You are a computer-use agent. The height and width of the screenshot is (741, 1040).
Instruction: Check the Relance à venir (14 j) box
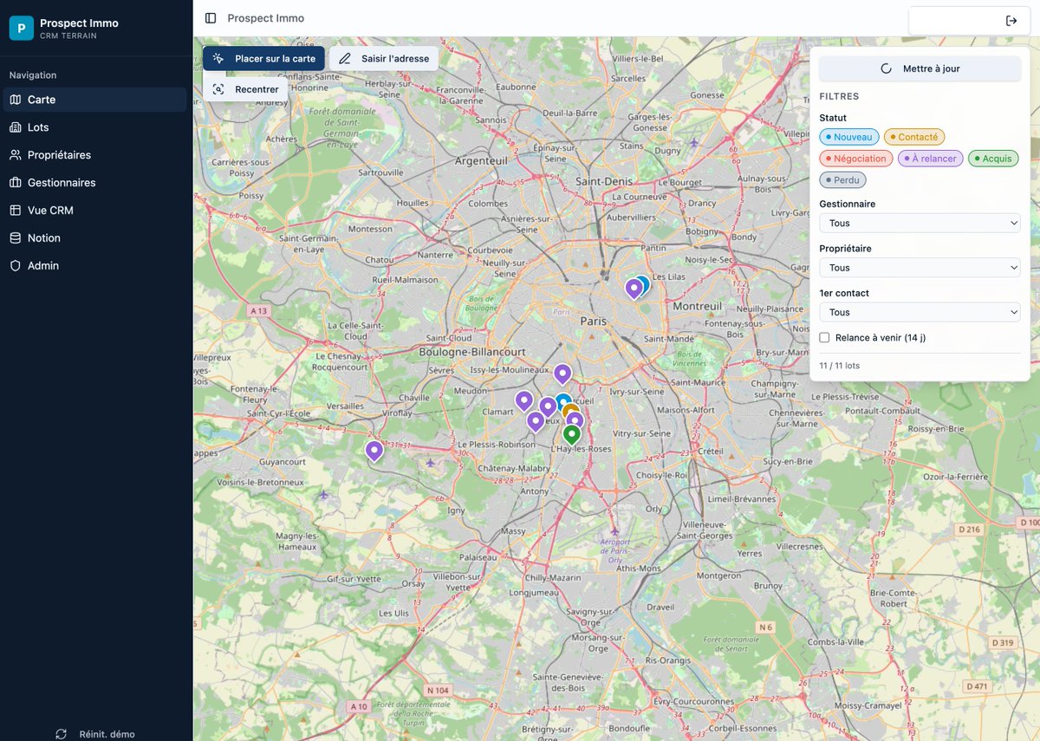pyautogui.click(x=824, y=338)
